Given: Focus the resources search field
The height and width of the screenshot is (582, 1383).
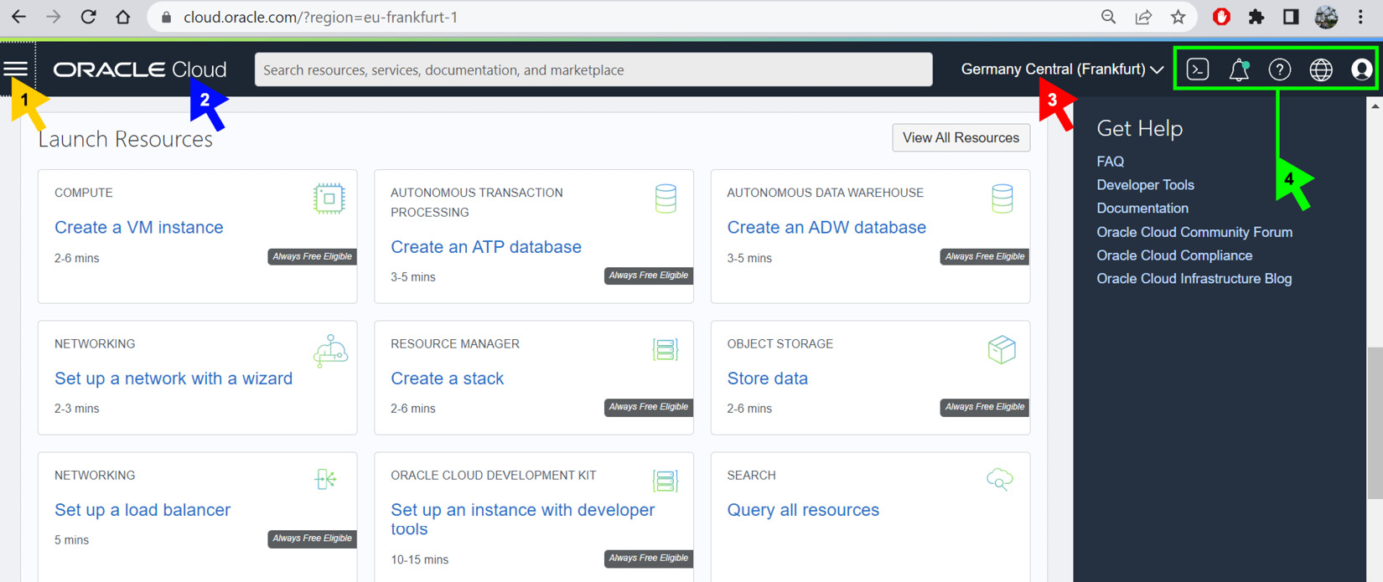Looking at the screenshot, I should point(593,70).
